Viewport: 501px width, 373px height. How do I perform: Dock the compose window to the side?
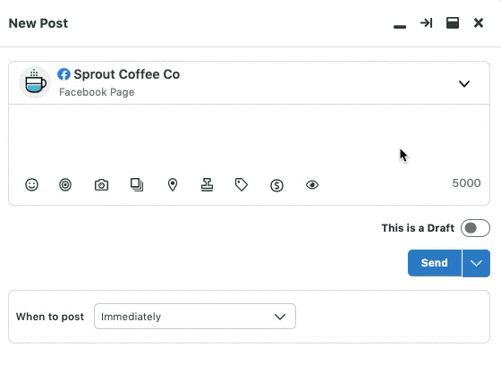pyautogui.click(x=426, y=23)
